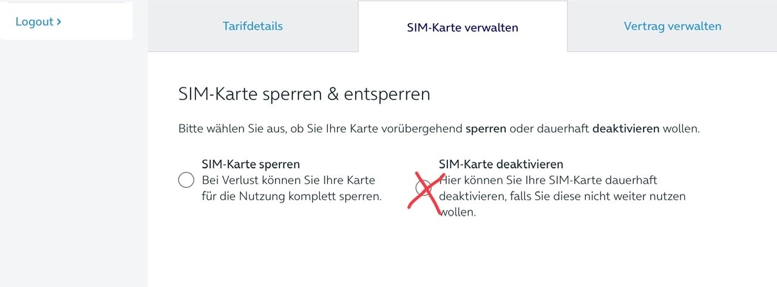Screen dimensions: 777x287
Task: Click 'für die Nutzung komplett sperren' text line
Action: point(291,197)
